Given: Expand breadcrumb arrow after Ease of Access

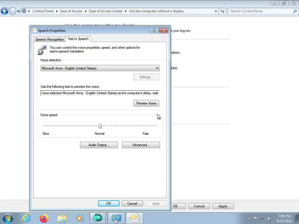Looking at the screenshot, I should (86, 11).
